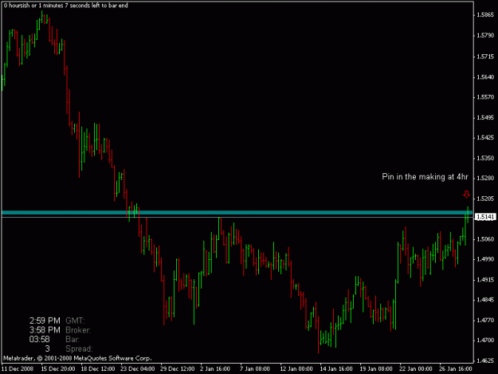Click the price label 1.5280

point(485,178)
